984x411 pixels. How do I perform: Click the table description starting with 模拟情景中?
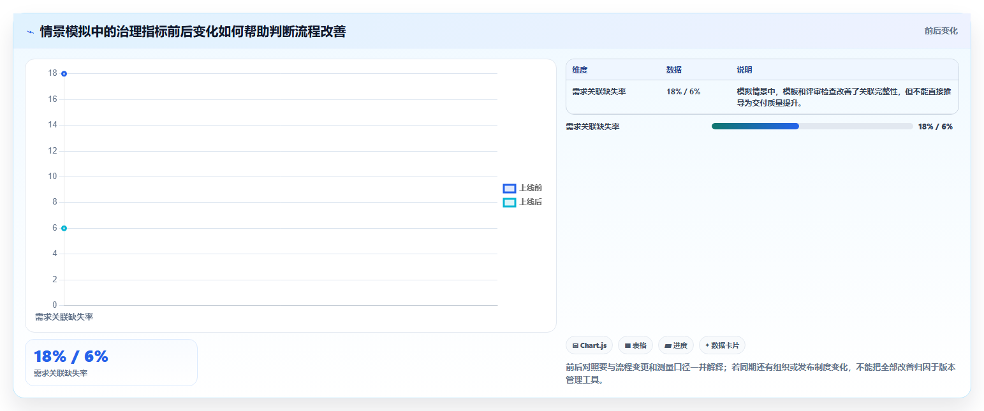[843, 97]
